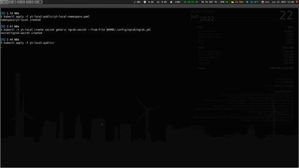Image resolution: width=299 pixels, height=168 pixels.
Task: Click the 'kubectl apply -f yt-local-public/yt-local-namespace.yaml' command
Action: [47, 17]
